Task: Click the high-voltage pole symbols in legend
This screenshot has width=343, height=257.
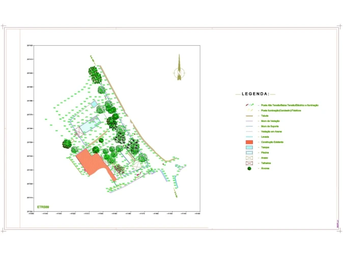Action: tap(249, 105)
